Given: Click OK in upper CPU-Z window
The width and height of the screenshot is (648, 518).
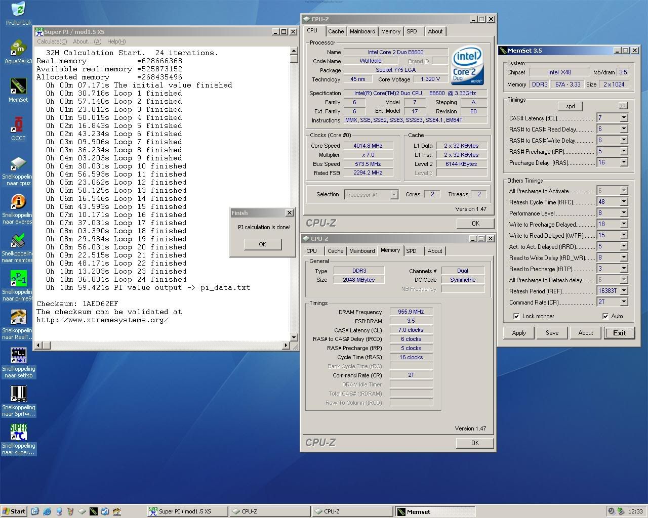Looking at the screenshot, I should coord(475,223).
